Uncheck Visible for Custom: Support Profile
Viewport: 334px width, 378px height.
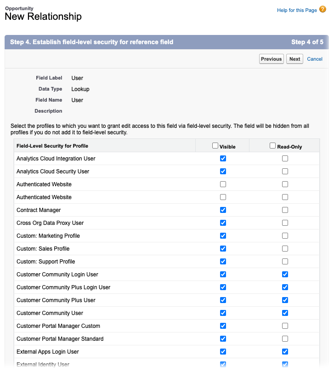(223, 262)
